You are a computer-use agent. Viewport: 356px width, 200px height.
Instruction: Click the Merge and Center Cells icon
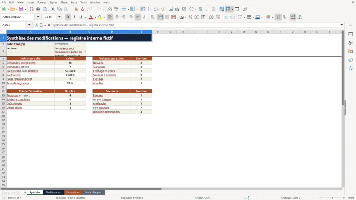pos(160,17)
